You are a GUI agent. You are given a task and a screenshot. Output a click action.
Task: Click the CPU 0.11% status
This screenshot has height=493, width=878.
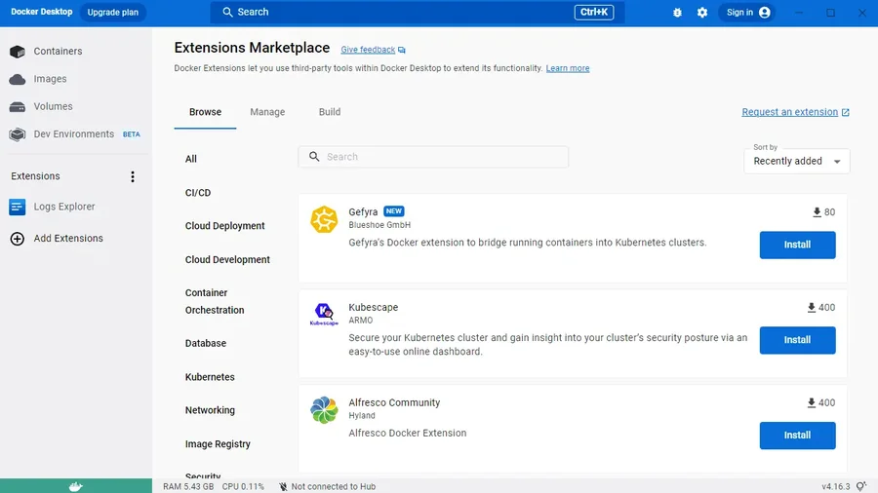click(243, 487)
